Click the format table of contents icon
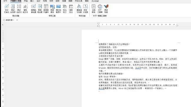 click(x=13, y=9)
